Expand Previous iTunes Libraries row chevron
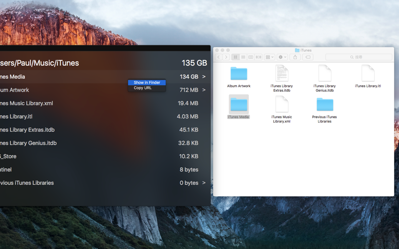 (204, 183)
